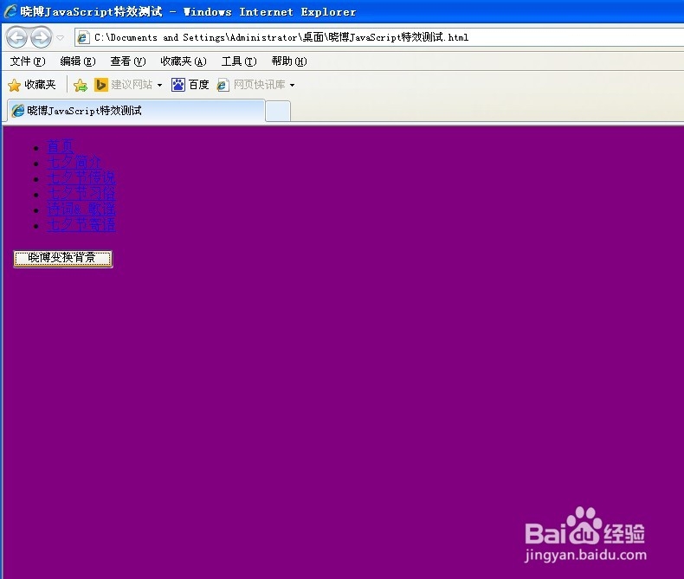
Task: Click the 晓博变换背景 button
Action: click(63, 259)
